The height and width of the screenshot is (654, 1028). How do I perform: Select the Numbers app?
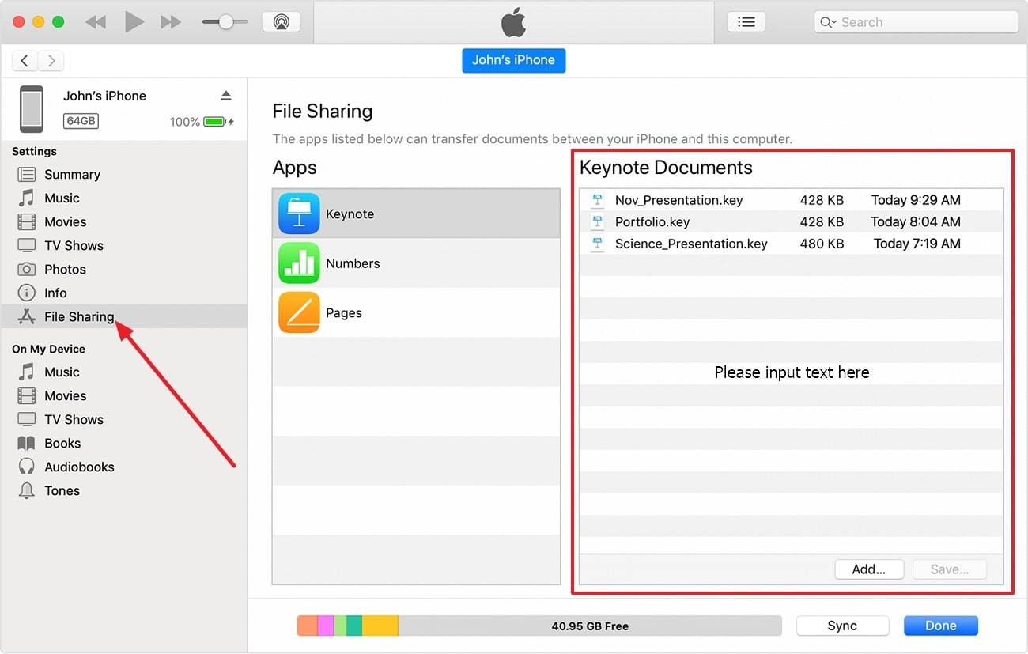[353, 263]
